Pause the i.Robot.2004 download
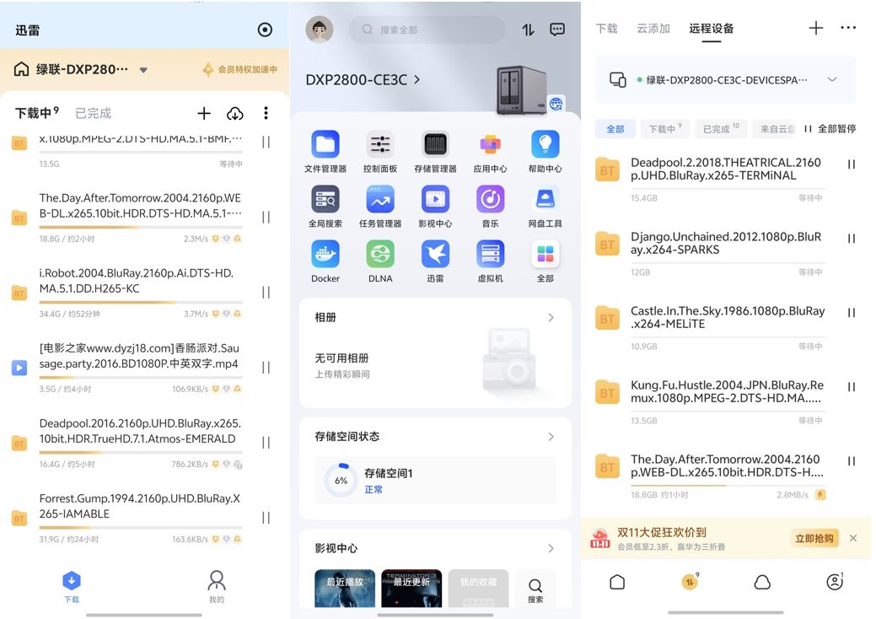 pos(266,293)
